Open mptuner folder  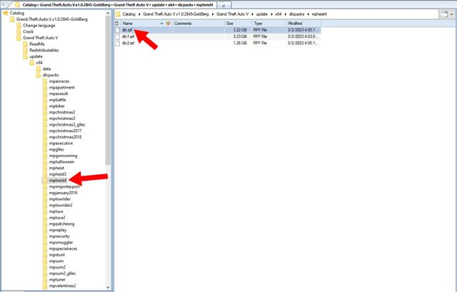pos(57,280)
